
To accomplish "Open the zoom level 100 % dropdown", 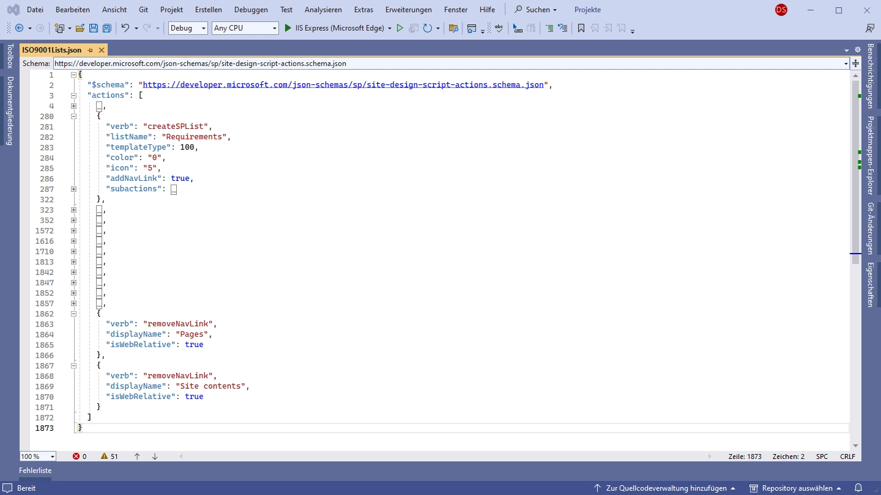I will pyautogui.click(x=53, y=457).
